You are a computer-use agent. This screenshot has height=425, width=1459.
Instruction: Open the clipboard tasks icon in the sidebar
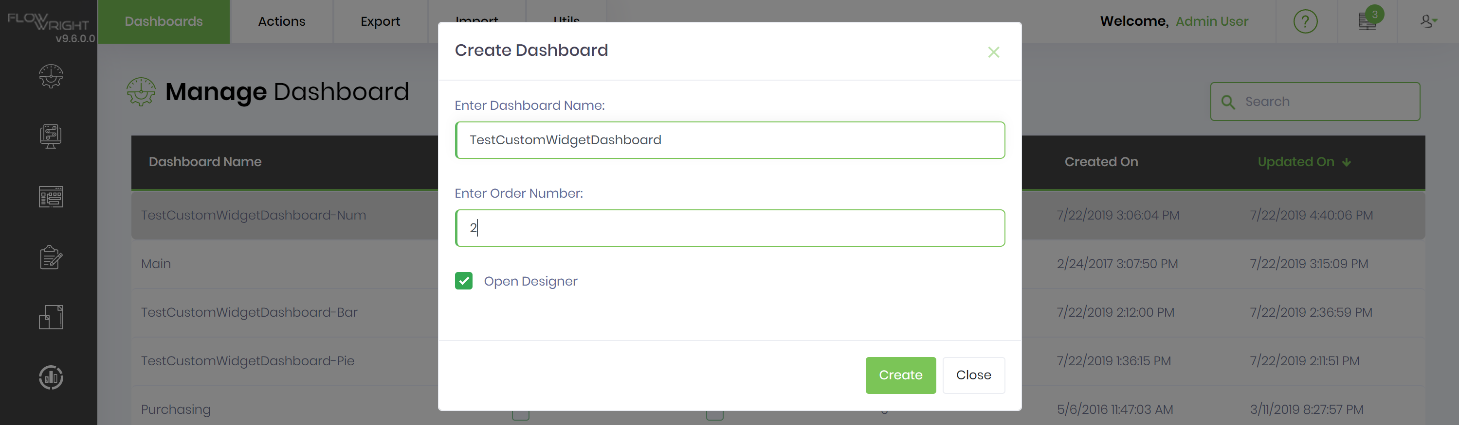coord(50,257)
